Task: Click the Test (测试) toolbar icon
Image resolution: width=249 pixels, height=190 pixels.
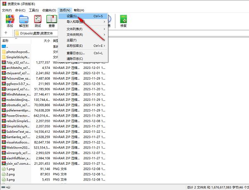Action: tap(38, 19)
